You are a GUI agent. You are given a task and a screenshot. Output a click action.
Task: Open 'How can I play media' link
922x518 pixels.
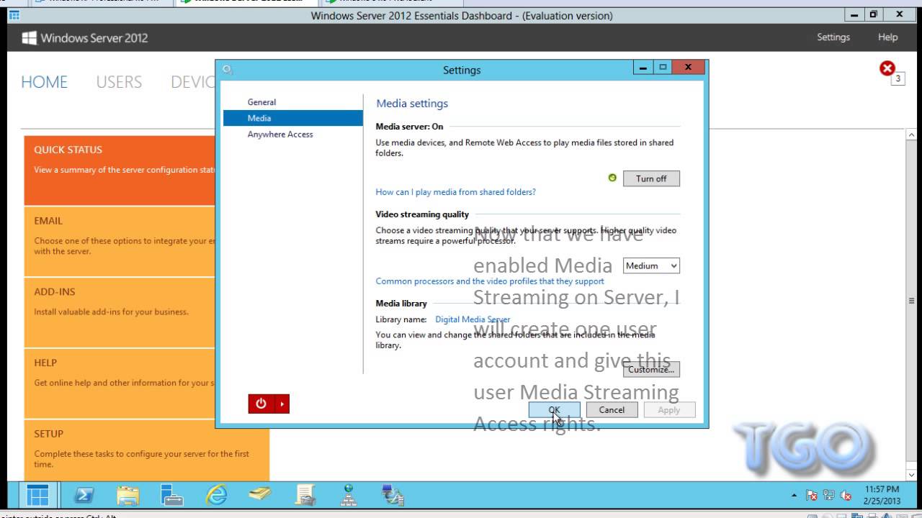(x=456, y=192)
